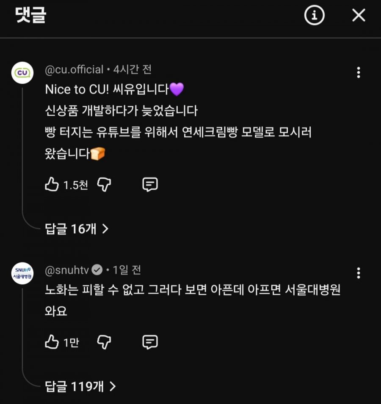Dislike the snuhtv comment
The image size is (381, 404).
pos(104,342)
